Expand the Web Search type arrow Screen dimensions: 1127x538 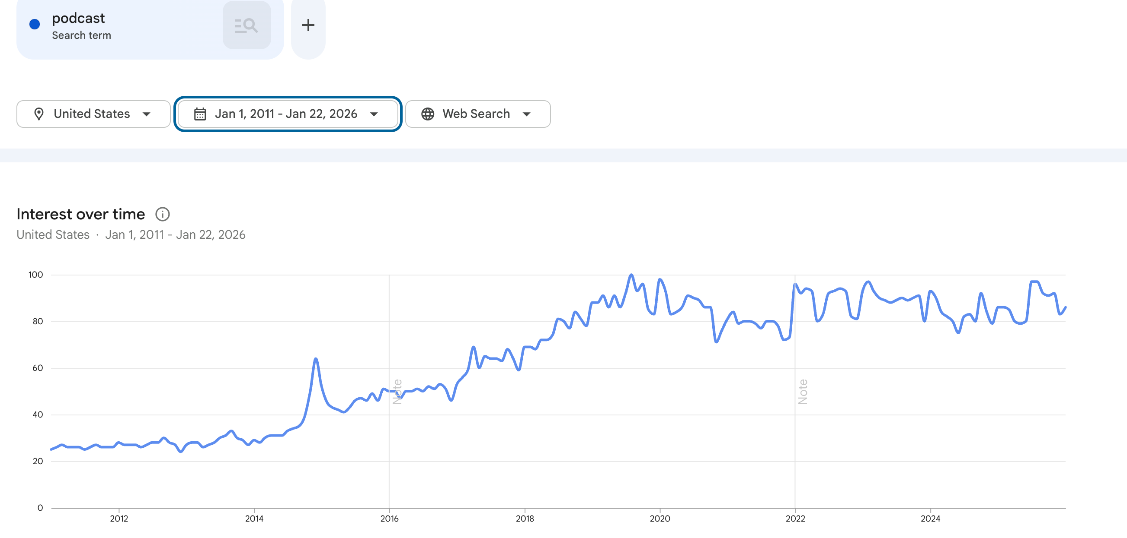click(x=526, y=114)
